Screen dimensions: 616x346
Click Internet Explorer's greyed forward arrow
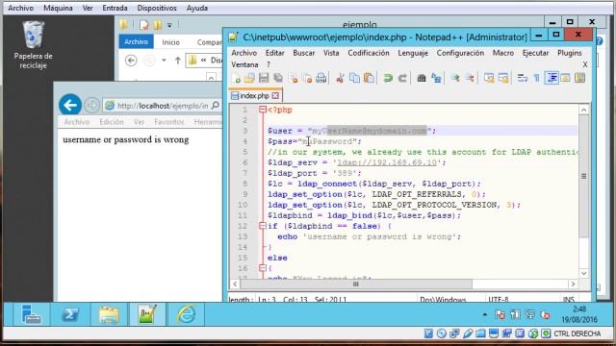[91, 105]
